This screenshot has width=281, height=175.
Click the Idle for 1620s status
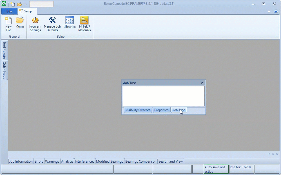coord(241,169)
